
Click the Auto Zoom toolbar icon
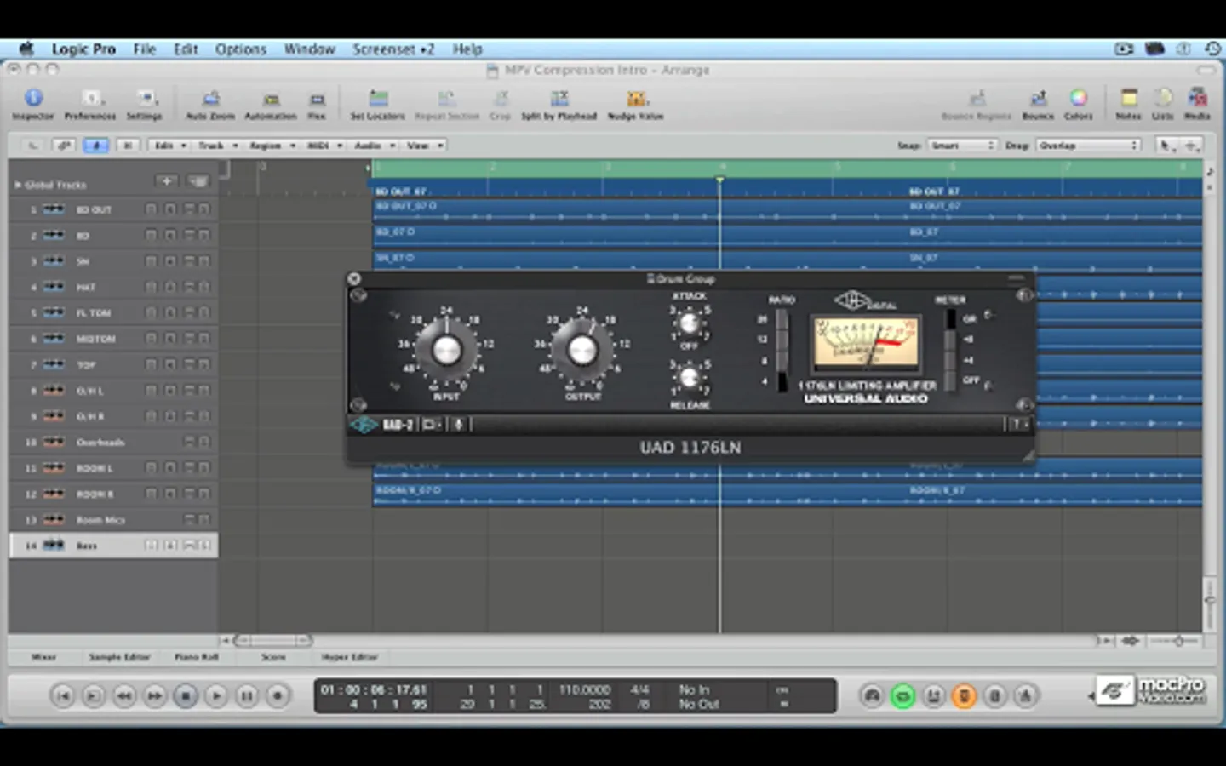click(x=210, y=100)
